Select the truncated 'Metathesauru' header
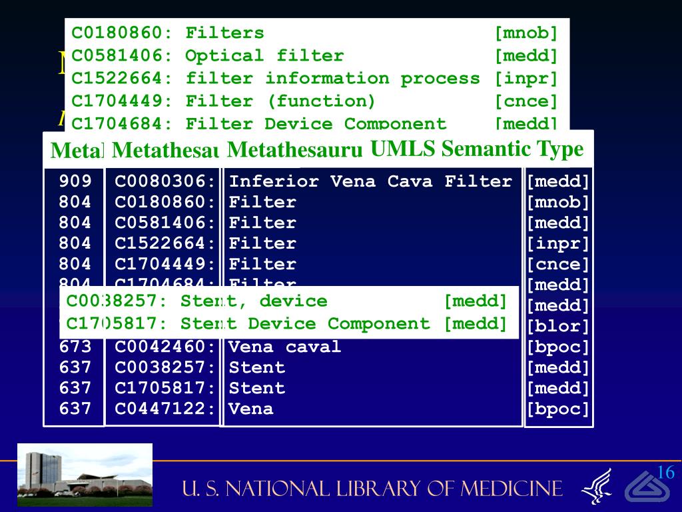The image size is (682, 512). 294,150
